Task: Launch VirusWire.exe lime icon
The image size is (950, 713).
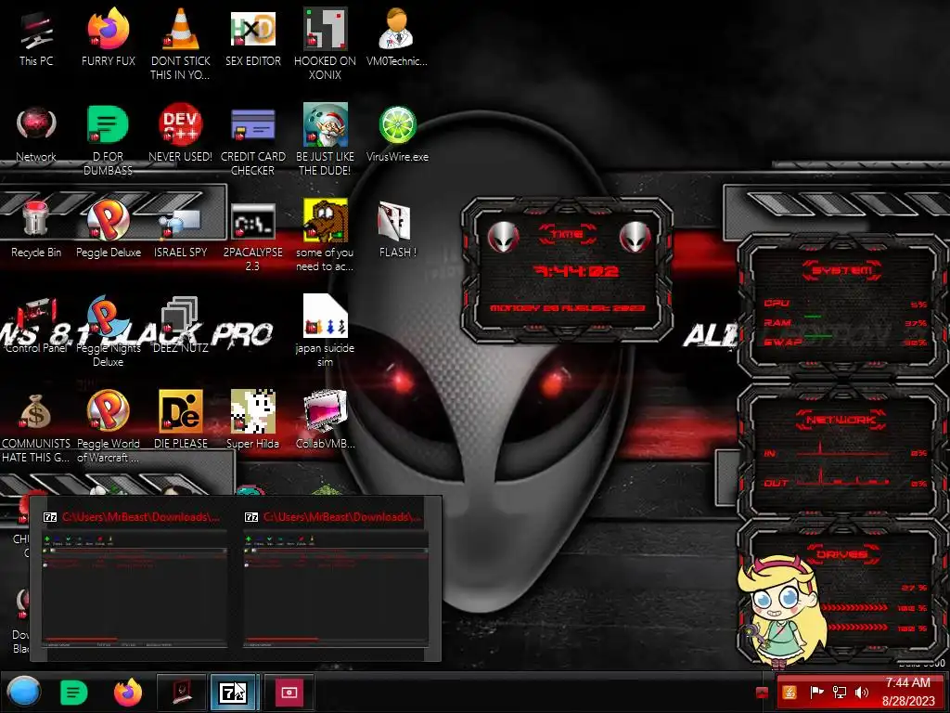Action: click(x=397, y=134)
